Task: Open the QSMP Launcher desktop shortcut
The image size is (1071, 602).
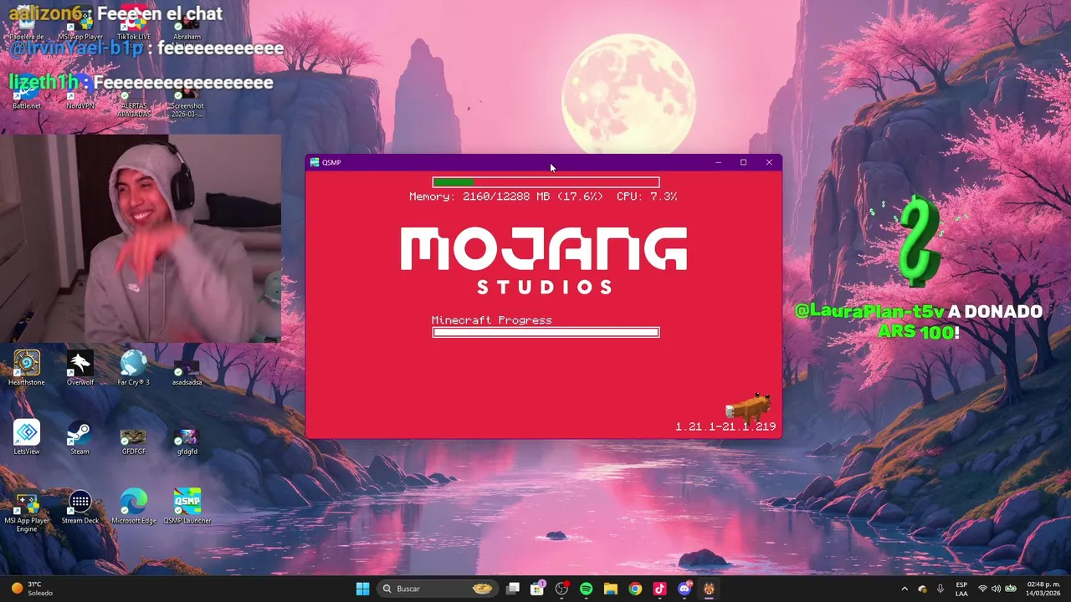Action: [x=187, y=507]
